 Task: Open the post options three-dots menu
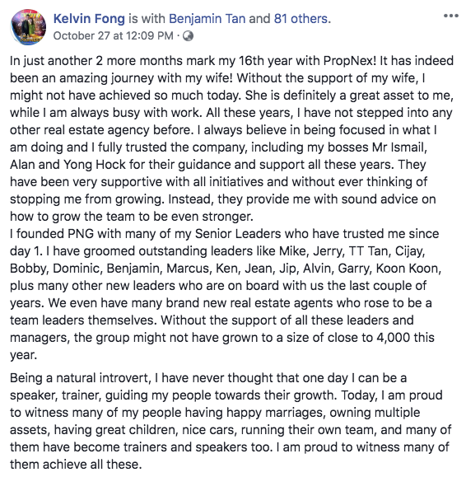[x=451, y=16]
